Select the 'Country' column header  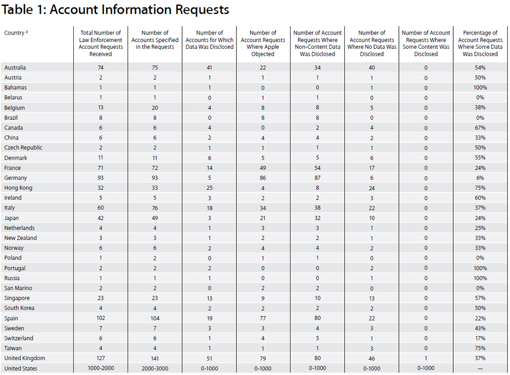(14, 33)
